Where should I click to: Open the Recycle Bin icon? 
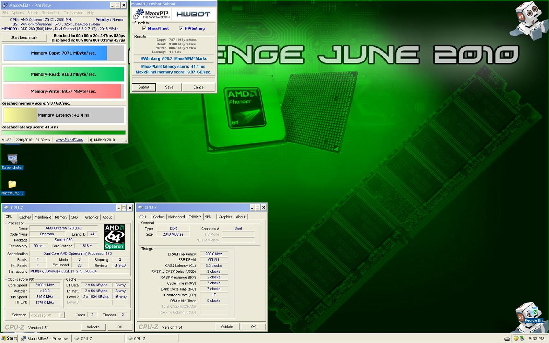(533, 314)
